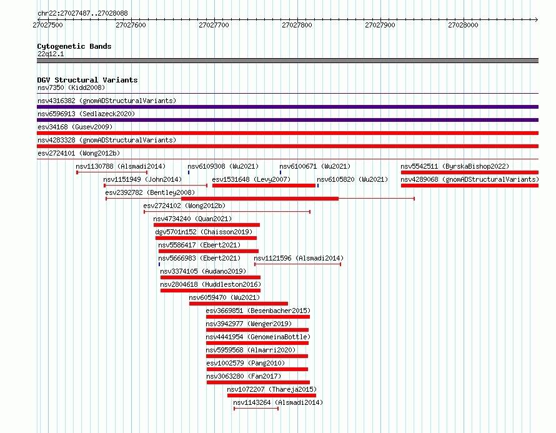Select nsv6059470 (Wu2021) label
The image size is (556, 433).
tap(224, 297)
